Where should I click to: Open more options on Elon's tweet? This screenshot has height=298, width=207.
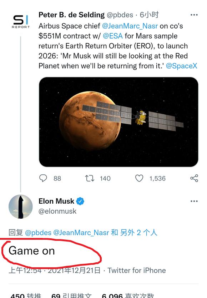point(194,201)
